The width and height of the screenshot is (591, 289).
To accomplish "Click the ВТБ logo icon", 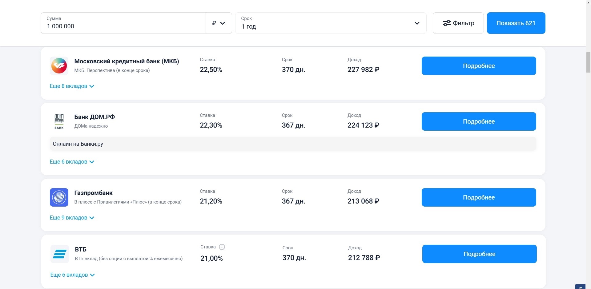I will [x=60, y=254].
